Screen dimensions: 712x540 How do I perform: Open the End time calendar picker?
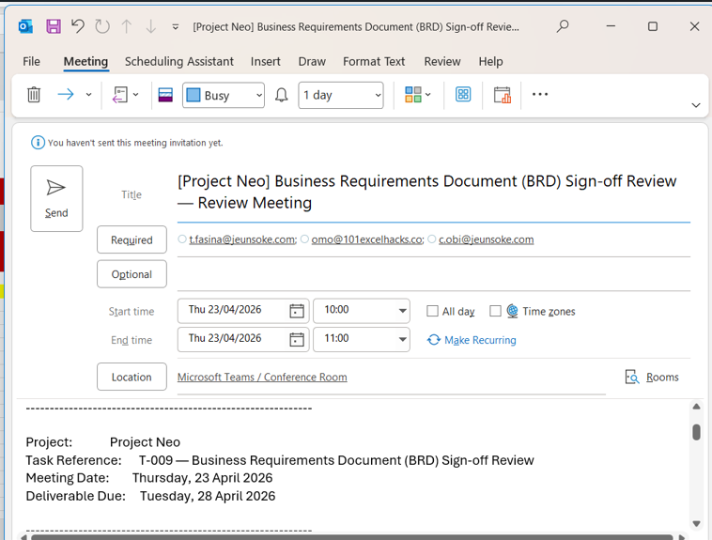pyautogui.click(x=297, y=339)
